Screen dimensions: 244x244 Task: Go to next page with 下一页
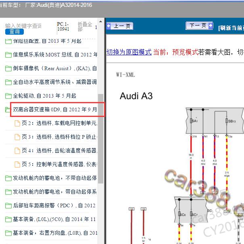click(x=199, y=25)
